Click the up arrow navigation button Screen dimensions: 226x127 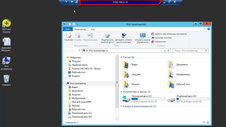pyautogui.click(x=79, y=51)
